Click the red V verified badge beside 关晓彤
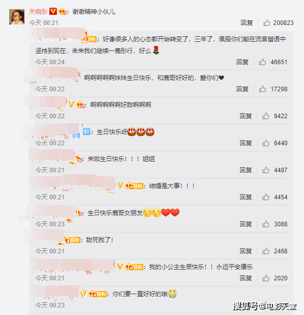 53,11
